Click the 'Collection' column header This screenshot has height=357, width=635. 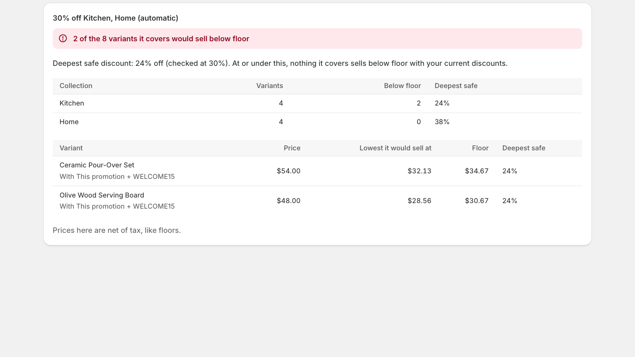[76, 86]
